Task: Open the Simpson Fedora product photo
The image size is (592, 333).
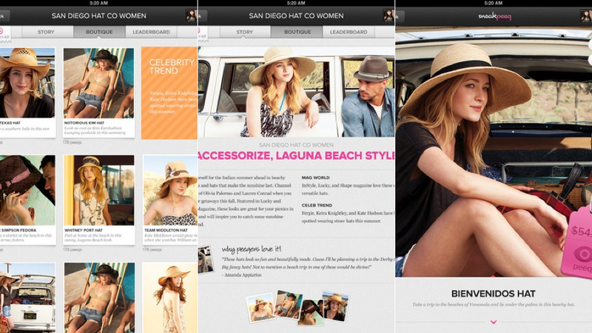Action: point(27,190)
